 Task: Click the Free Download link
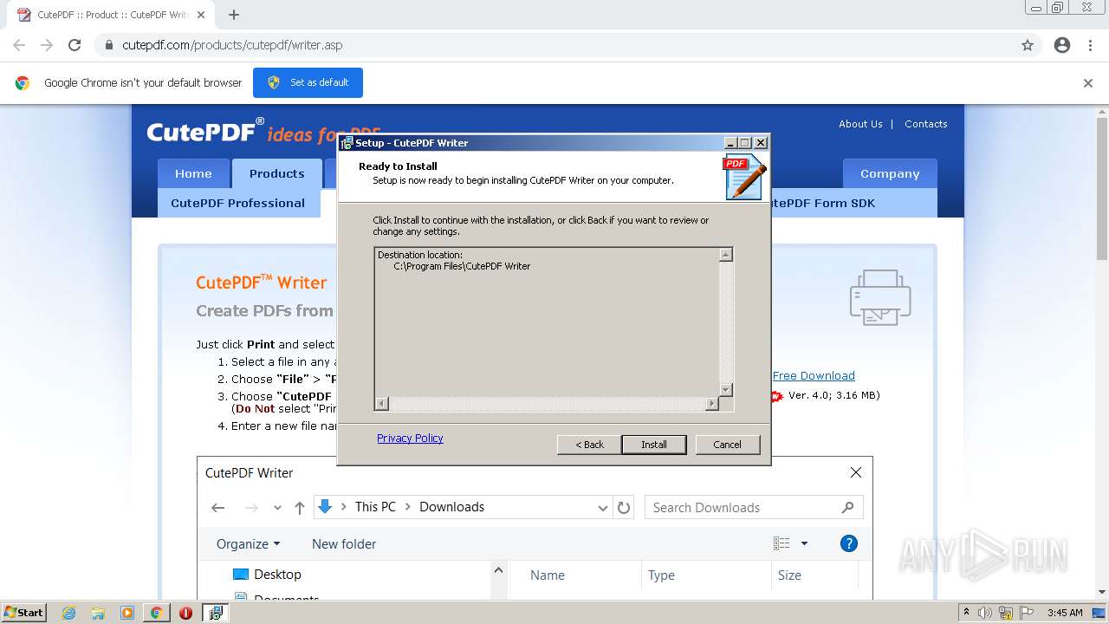click(x=814, y=375)
